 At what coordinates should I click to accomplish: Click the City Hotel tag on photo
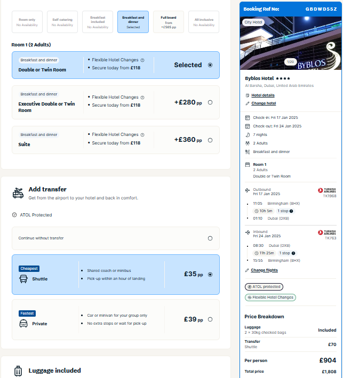[x=253, y=22]
